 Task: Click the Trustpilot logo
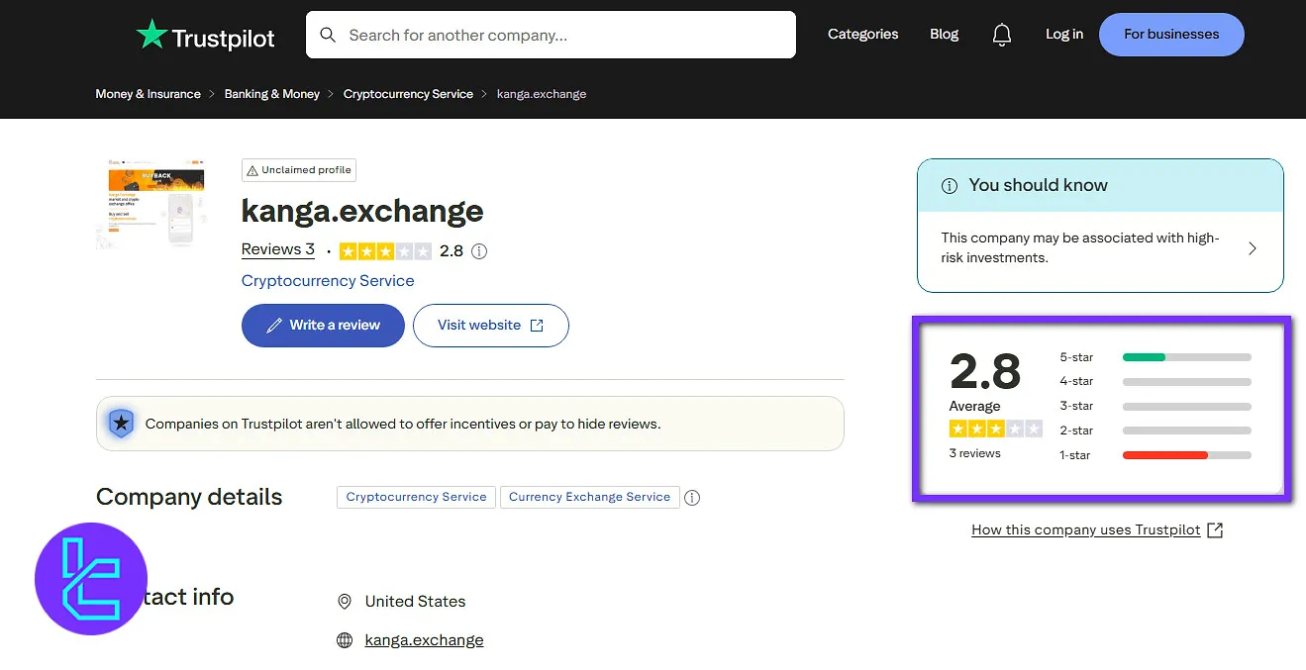pos(205,36)
